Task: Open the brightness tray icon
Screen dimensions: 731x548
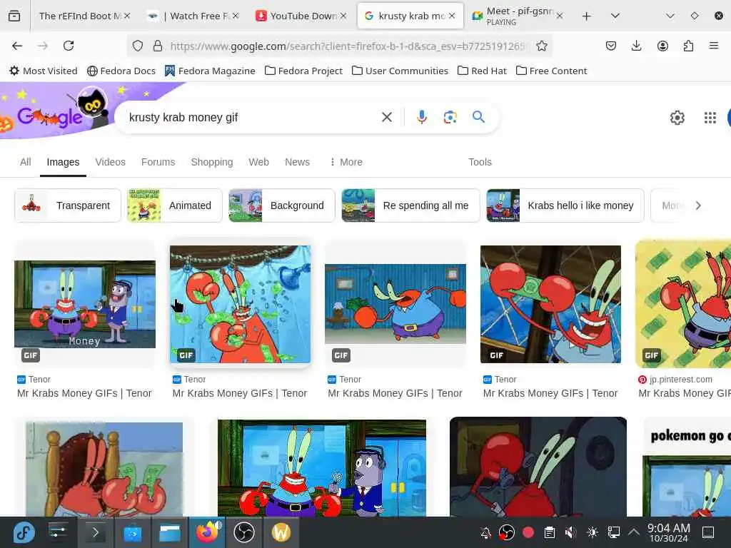Action: [592, 532]
